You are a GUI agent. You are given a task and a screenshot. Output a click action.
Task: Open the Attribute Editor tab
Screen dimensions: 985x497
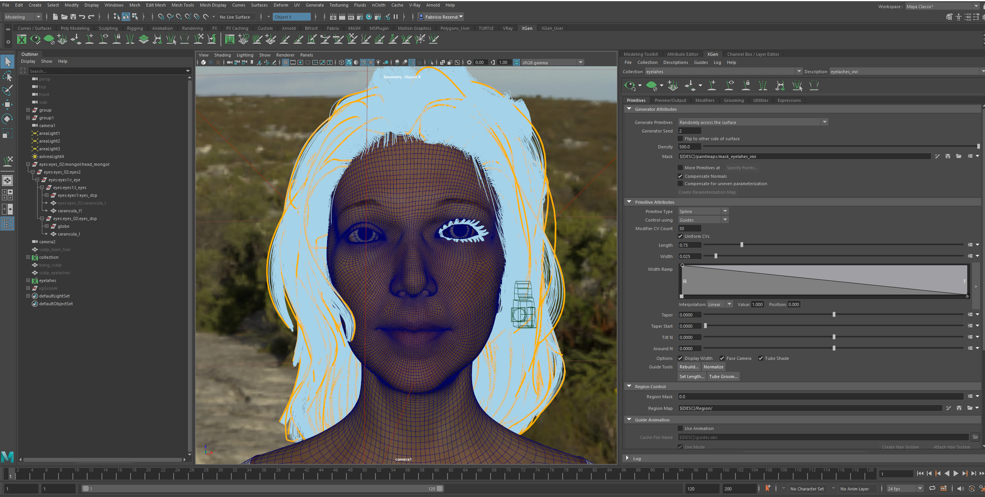[x=682, y=54]
